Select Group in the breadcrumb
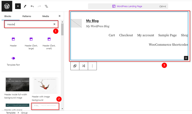The image size is (192, 114). pyautogui.click(x=24, y=113)
